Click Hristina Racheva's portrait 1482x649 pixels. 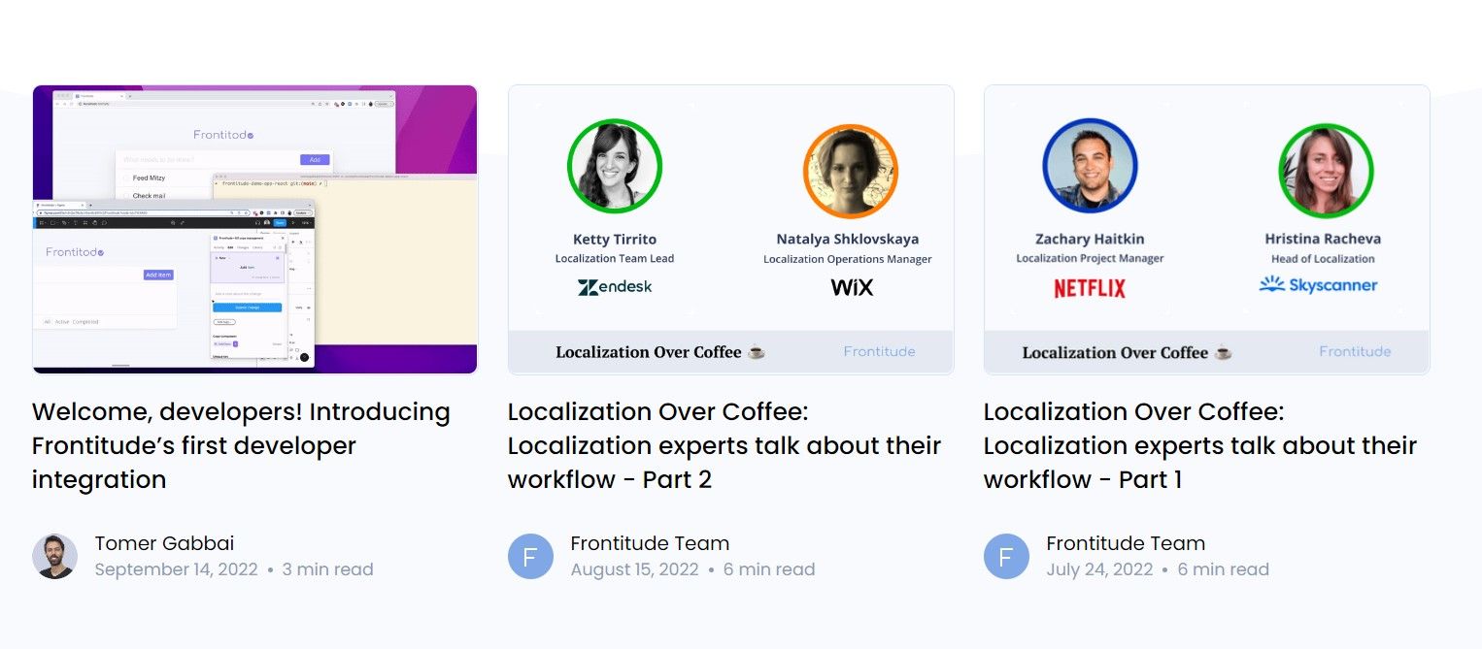(x=1326, y=170)
